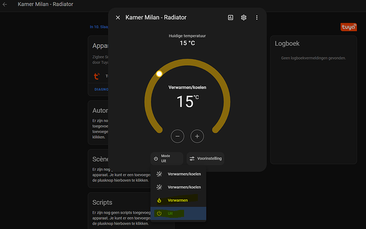Click the 'Huidige temperatuur' label
Image resolution: width=366 pixels, height=229 pixels.
(x=187, y=36)
